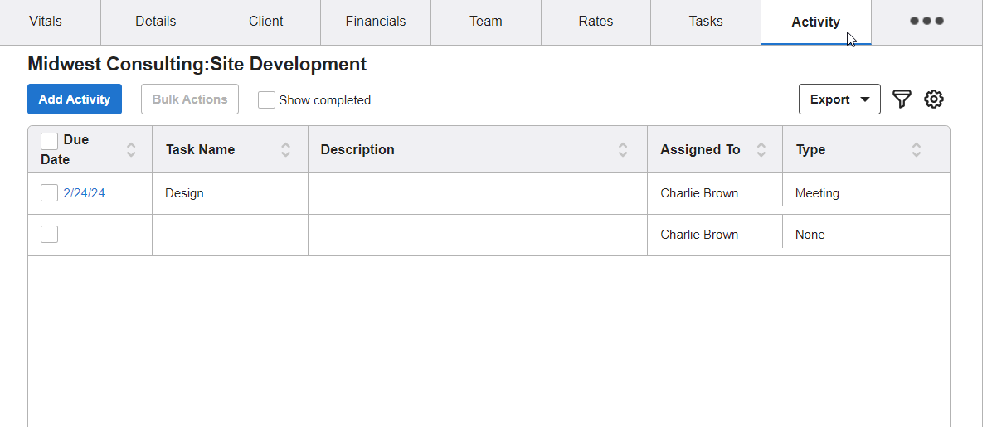
Task: Open the filter funnel icon
Action: click(902, 99)
